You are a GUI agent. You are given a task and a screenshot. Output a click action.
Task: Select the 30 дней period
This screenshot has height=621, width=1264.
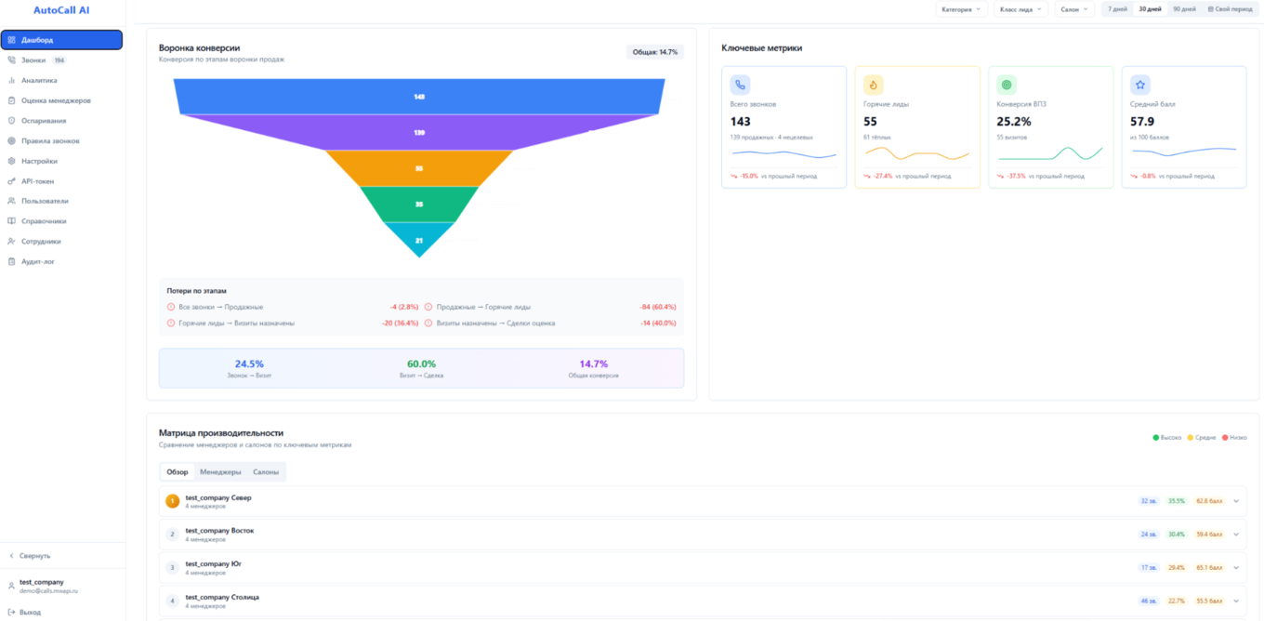[x=1150, y=9]
